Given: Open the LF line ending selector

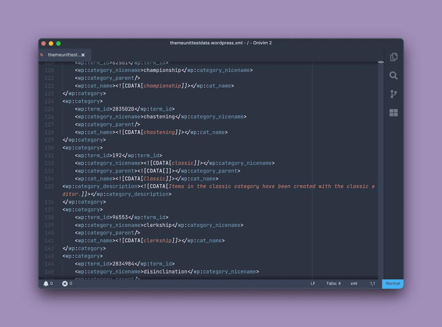Looking at the screenshot, I should tap(313, 283).
